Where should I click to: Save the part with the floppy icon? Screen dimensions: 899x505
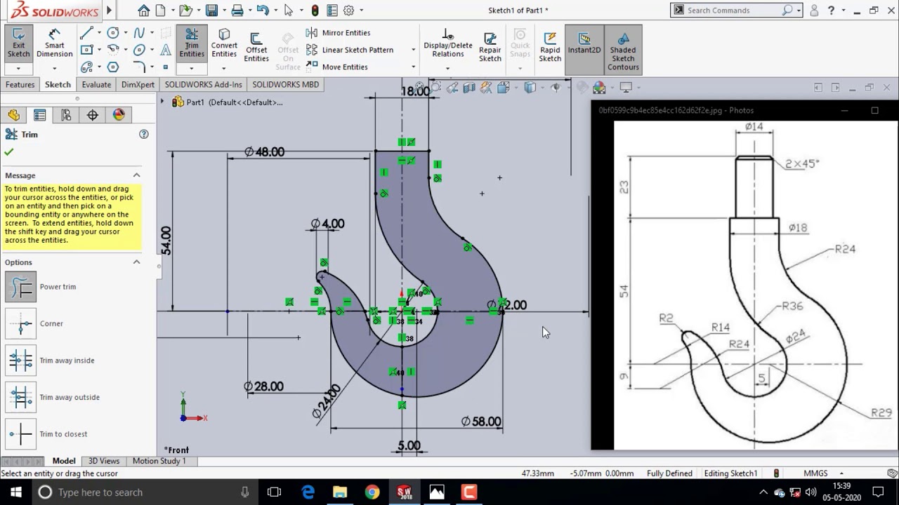[x=211, y=10]
